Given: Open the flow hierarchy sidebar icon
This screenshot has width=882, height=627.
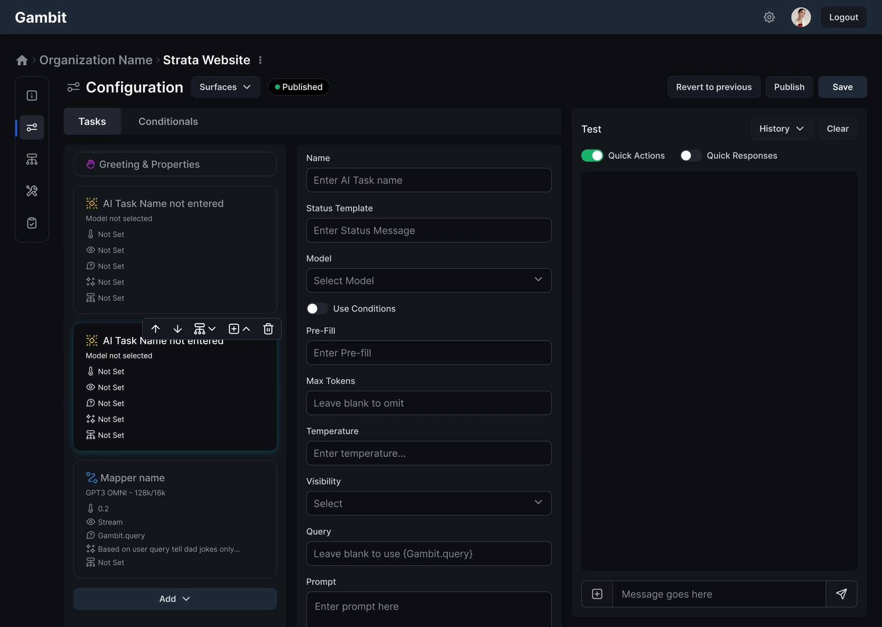Looking at the screenshot, I should [x=32, y=159].
